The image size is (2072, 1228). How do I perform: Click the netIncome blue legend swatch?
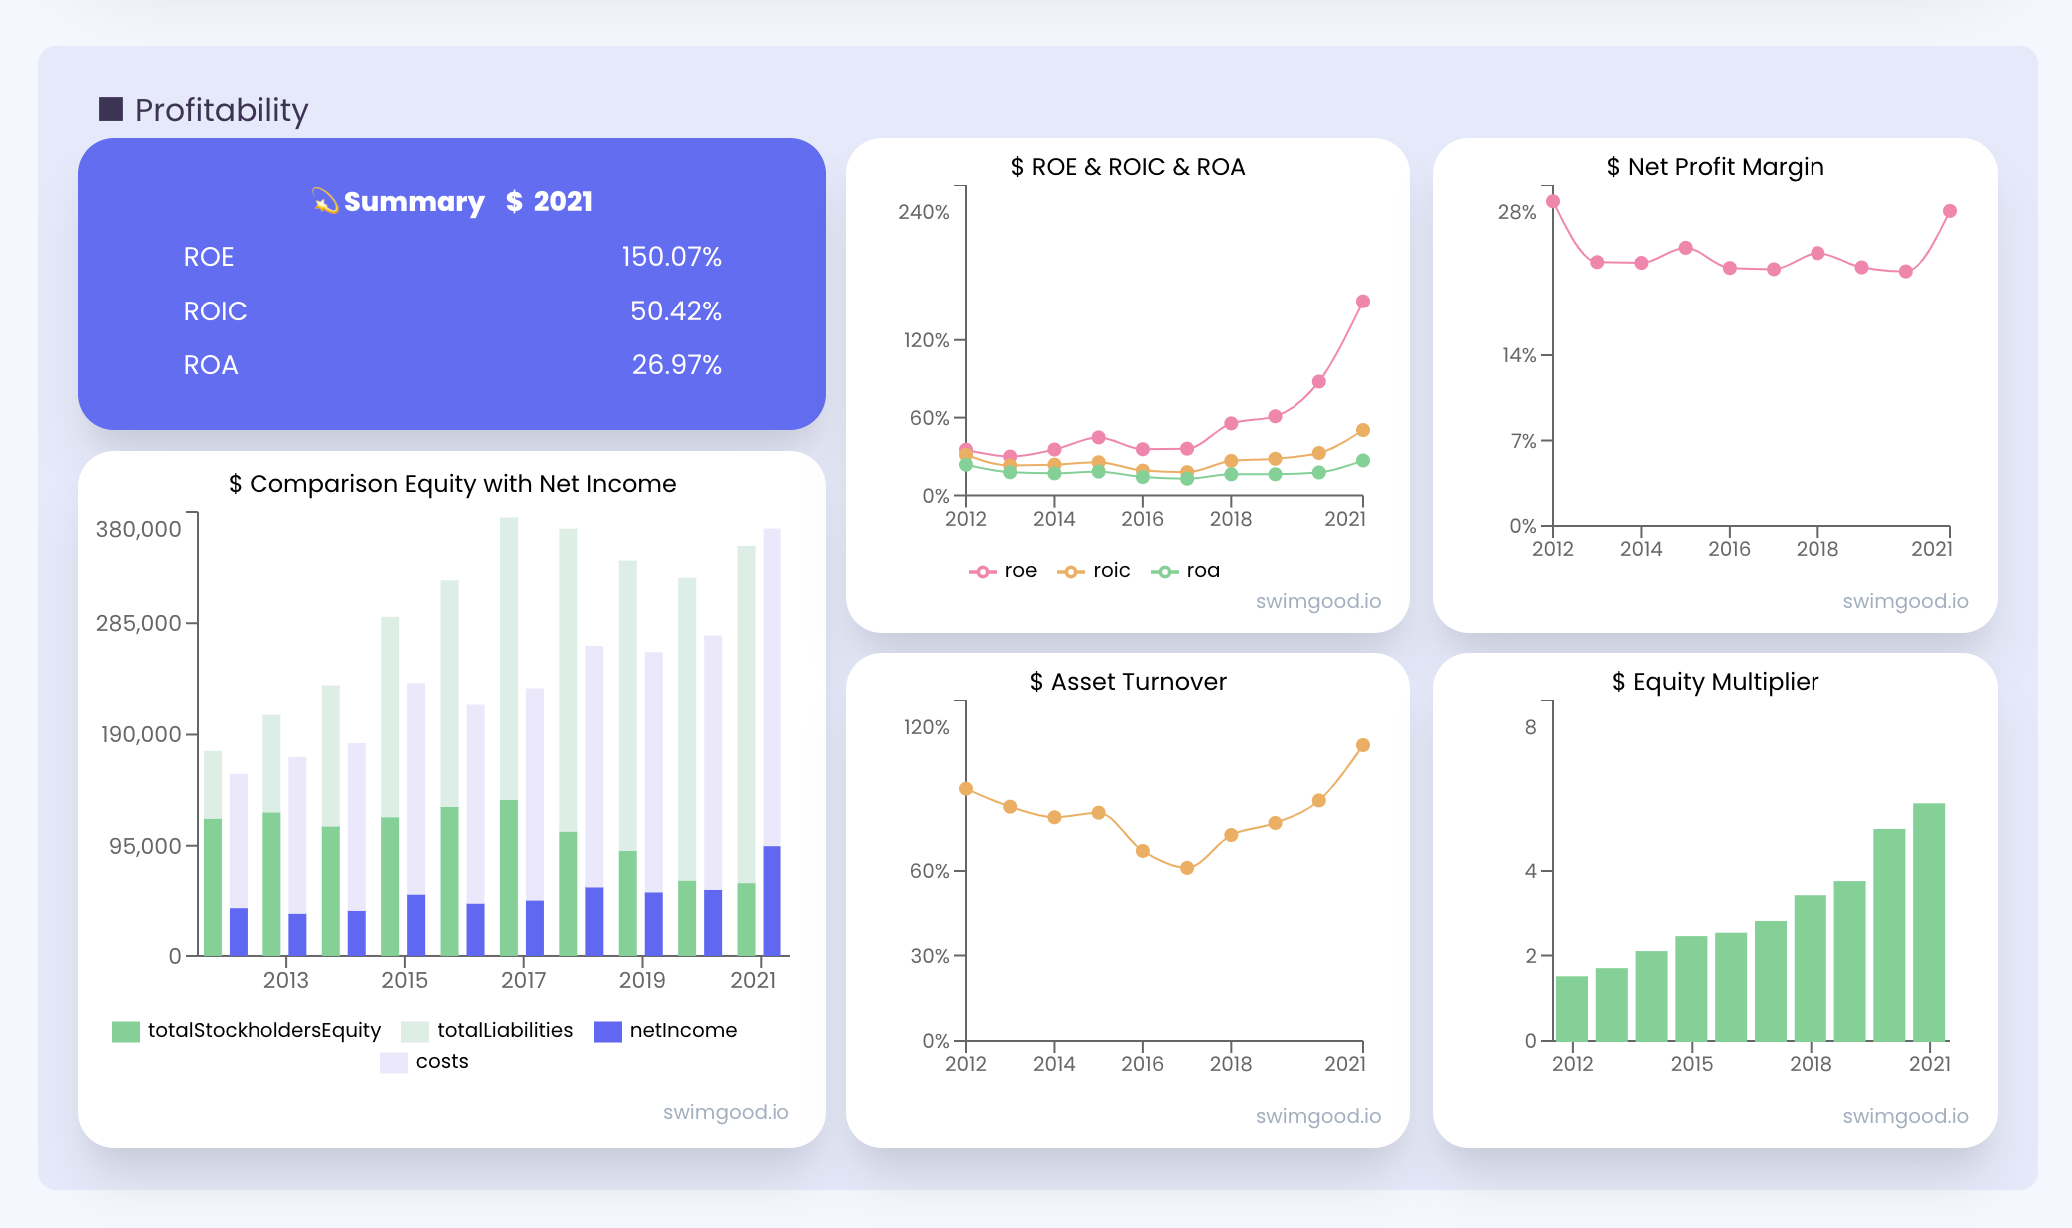(x=608, y=1031)
